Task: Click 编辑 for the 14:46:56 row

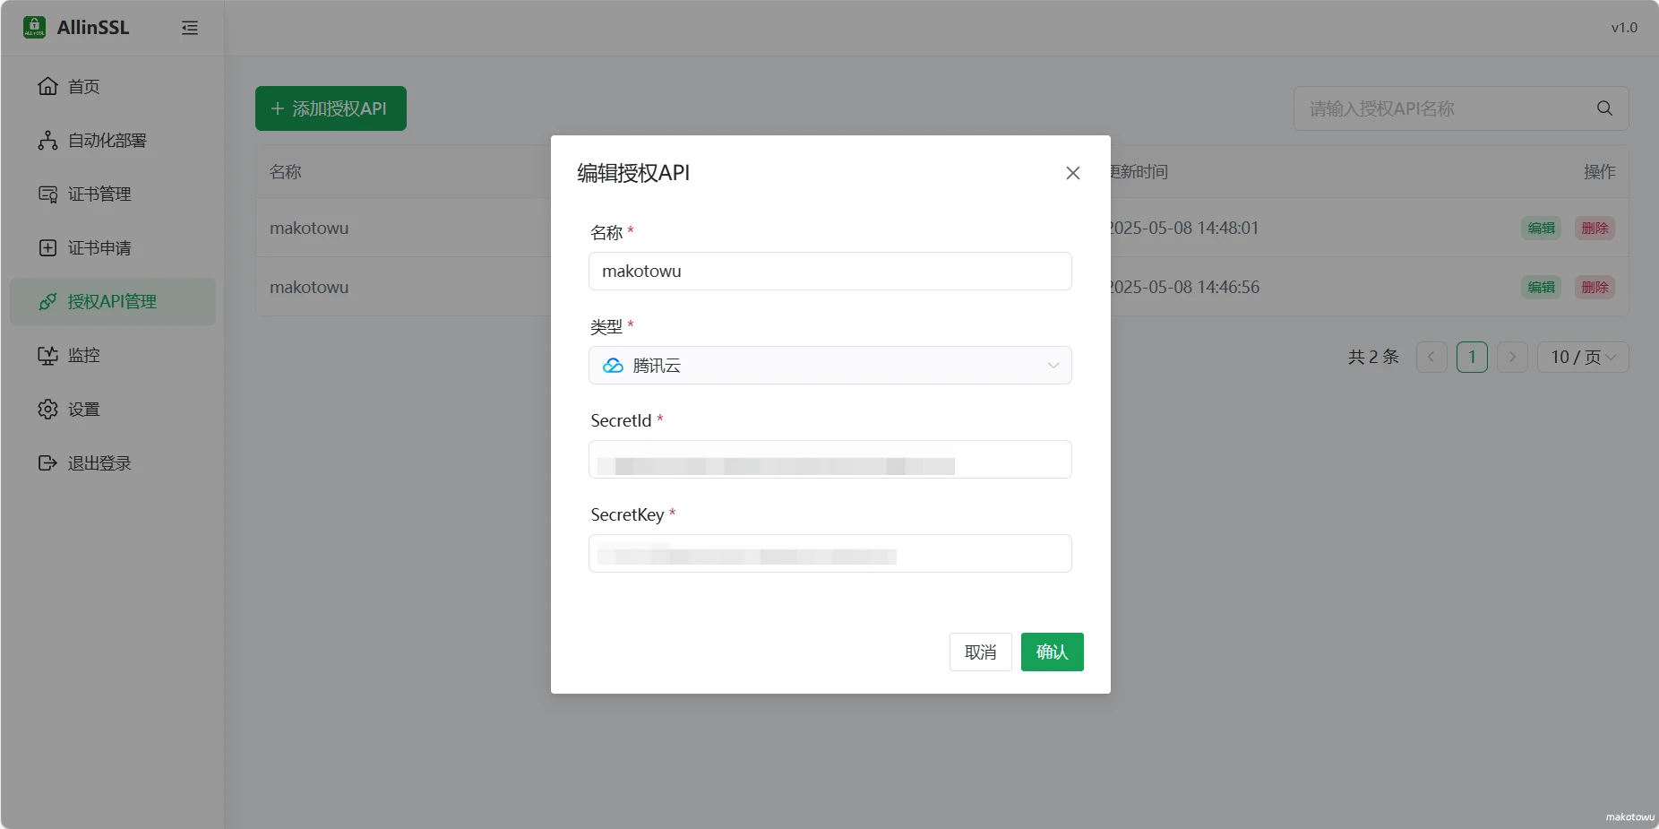Action: click(1541, 287)
